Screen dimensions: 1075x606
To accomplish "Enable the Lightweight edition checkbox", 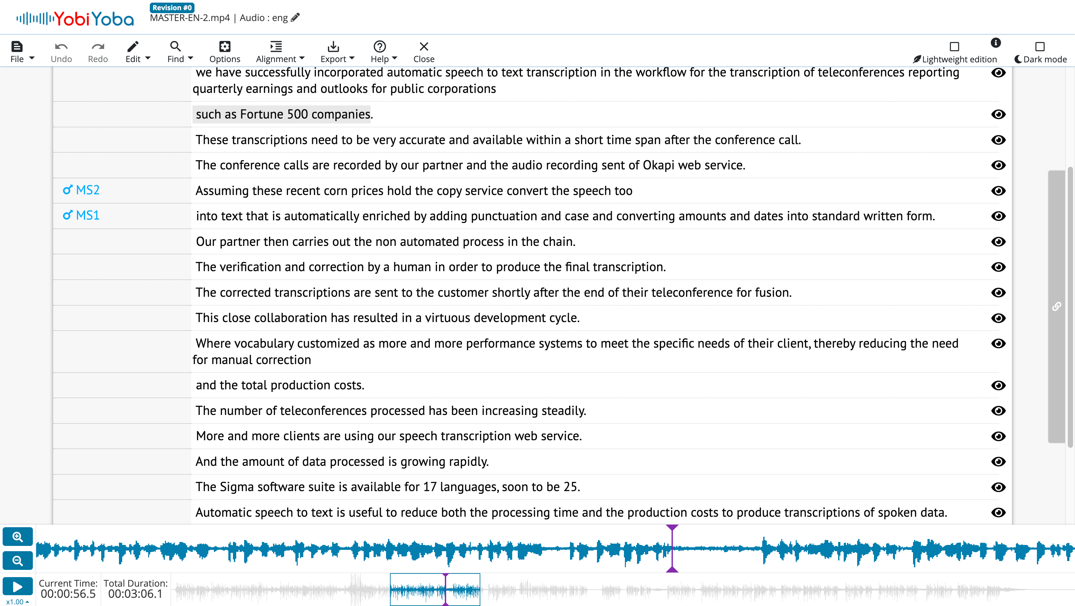I will tap(954, 46).
